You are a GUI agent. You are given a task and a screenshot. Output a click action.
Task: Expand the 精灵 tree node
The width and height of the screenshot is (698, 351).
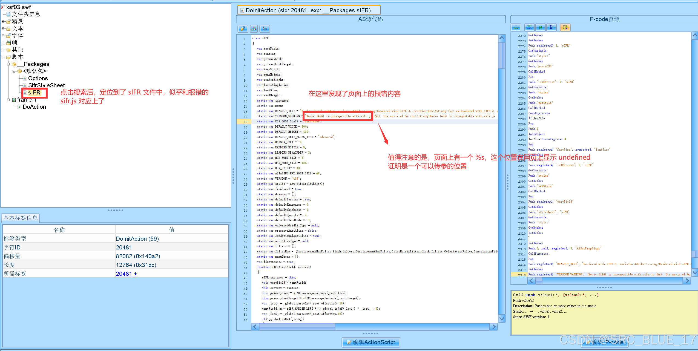[3, 21]
